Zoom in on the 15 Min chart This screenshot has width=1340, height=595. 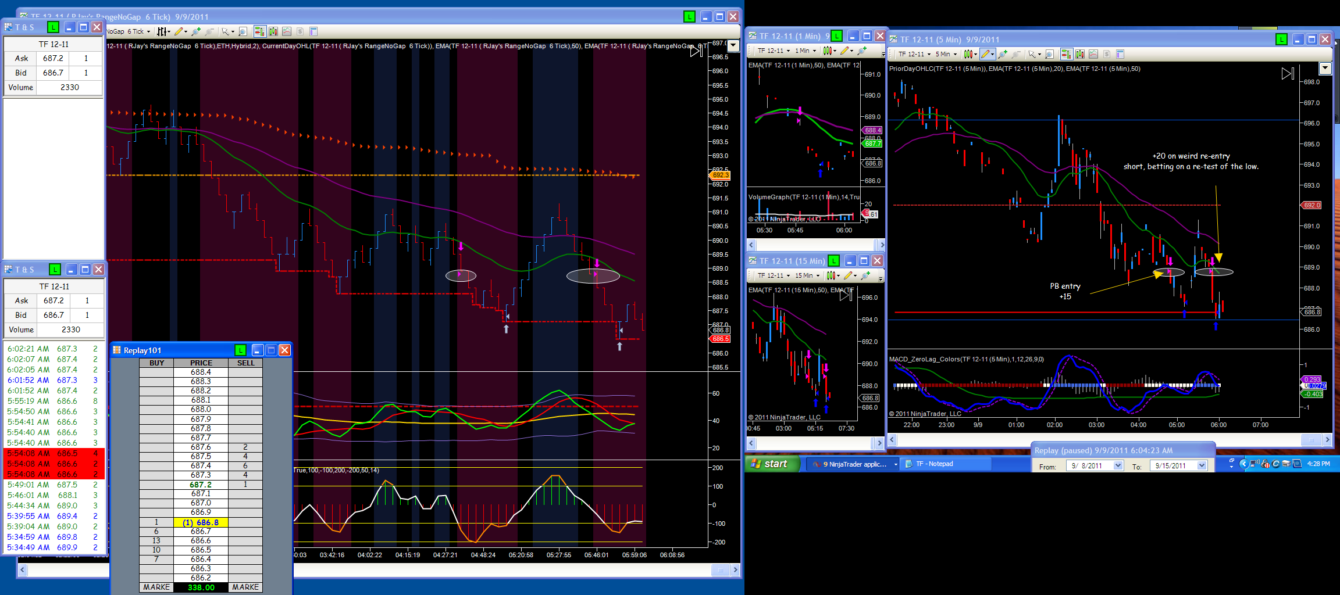point(865,275)
